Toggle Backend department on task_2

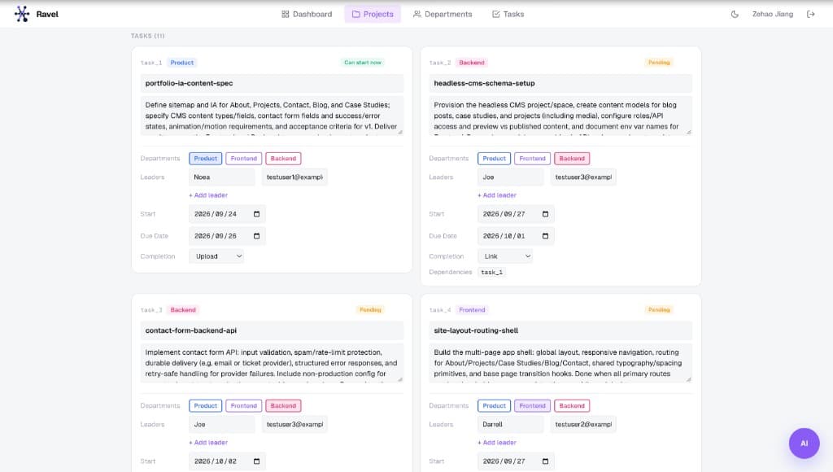[572, 159]
